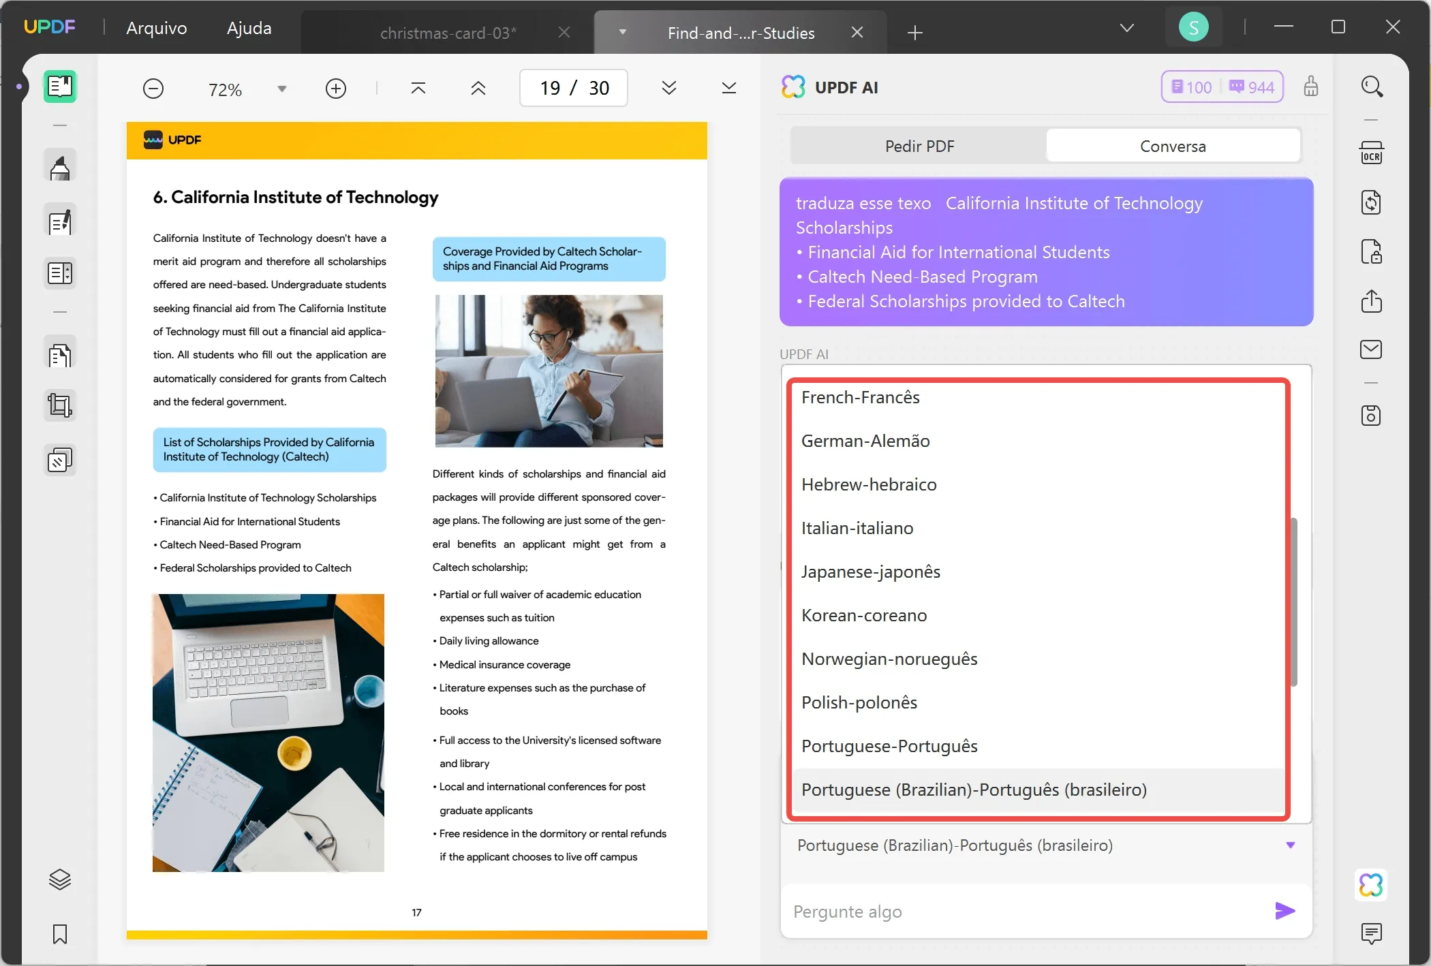Open the Search magnifier tool
This screenshot has height=966, width=1431.
click(x=1372, y=87)
